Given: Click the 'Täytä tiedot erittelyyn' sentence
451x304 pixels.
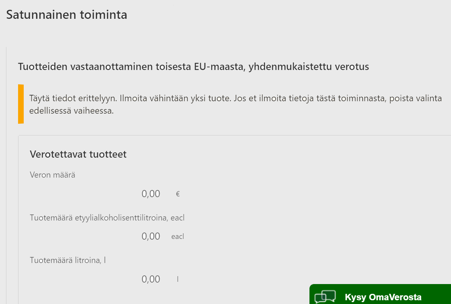Looking at the screenshot, I should [73, 99].
